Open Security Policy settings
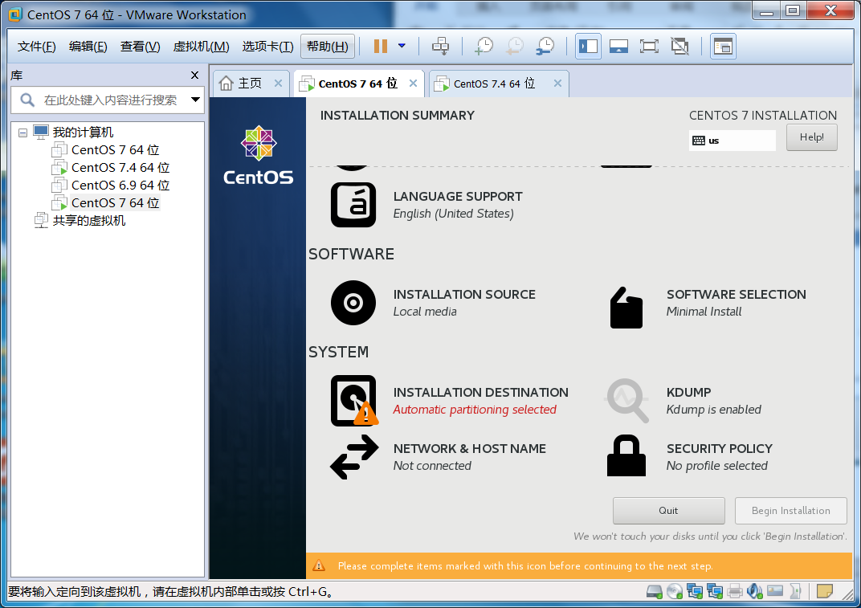This screenshot has width=861, height=608. (x=690, y=457)
